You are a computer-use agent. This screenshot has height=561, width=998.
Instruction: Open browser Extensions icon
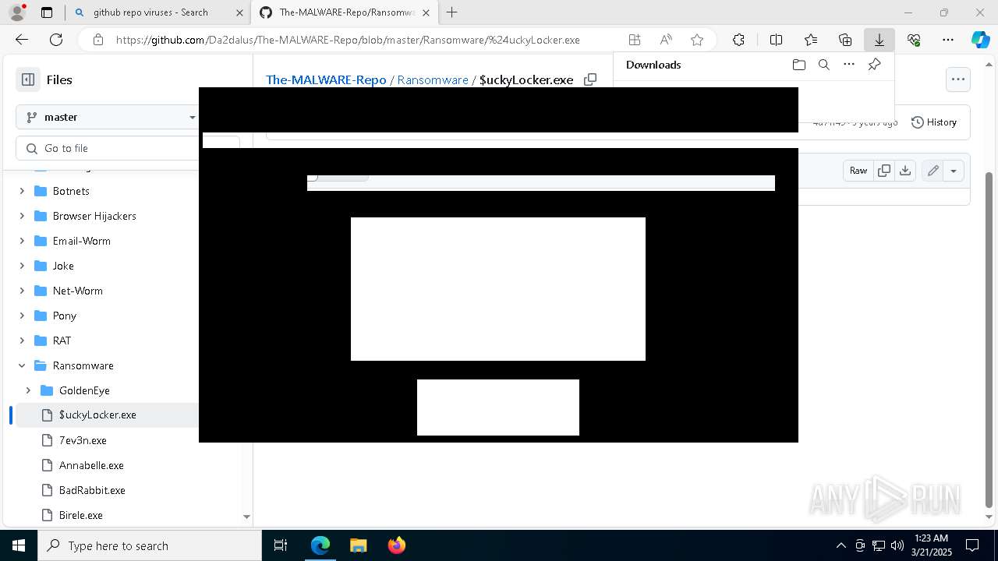point(738,40)
